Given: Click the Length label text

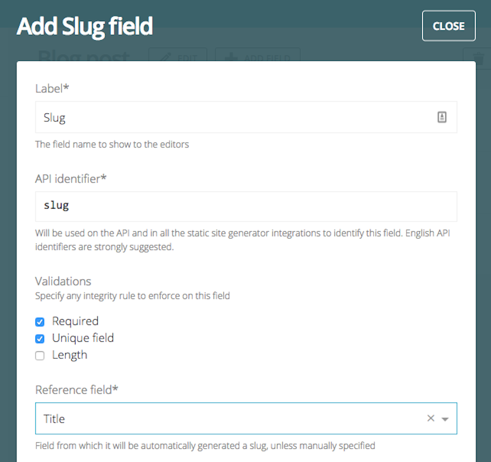Looking at the screenshot, I should [70, 355].
